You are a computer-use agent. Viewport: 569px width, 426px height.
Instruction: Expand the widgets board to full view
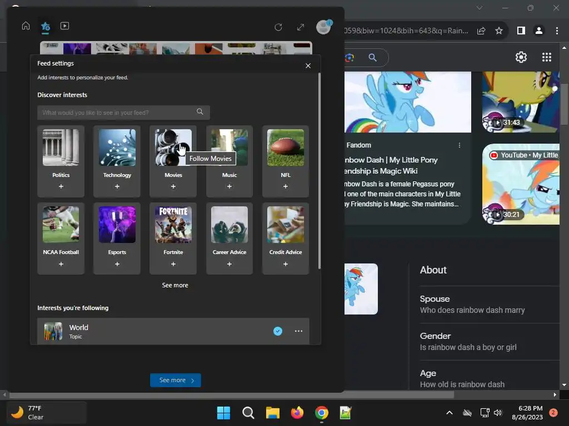(x=301, y=27)
